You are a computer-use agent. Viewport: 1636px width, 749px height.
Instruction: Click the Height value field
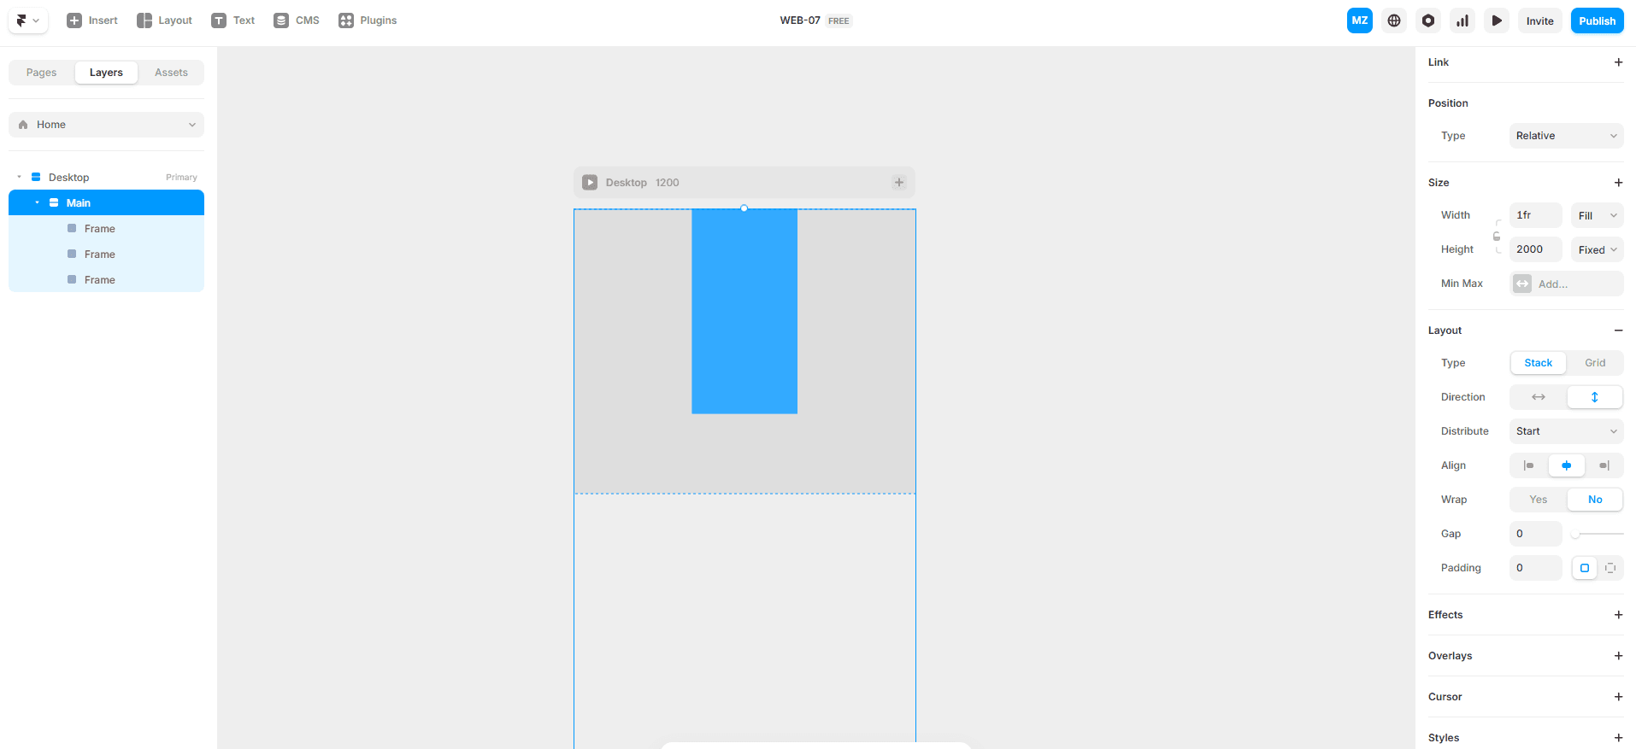click(1536, 249)
